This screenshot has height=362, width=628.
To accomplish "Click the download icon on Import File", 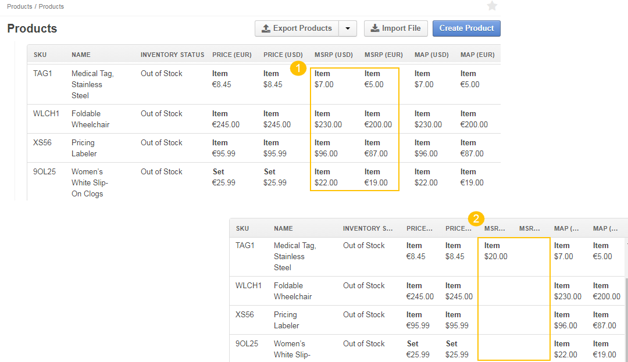I will point(374,28).
